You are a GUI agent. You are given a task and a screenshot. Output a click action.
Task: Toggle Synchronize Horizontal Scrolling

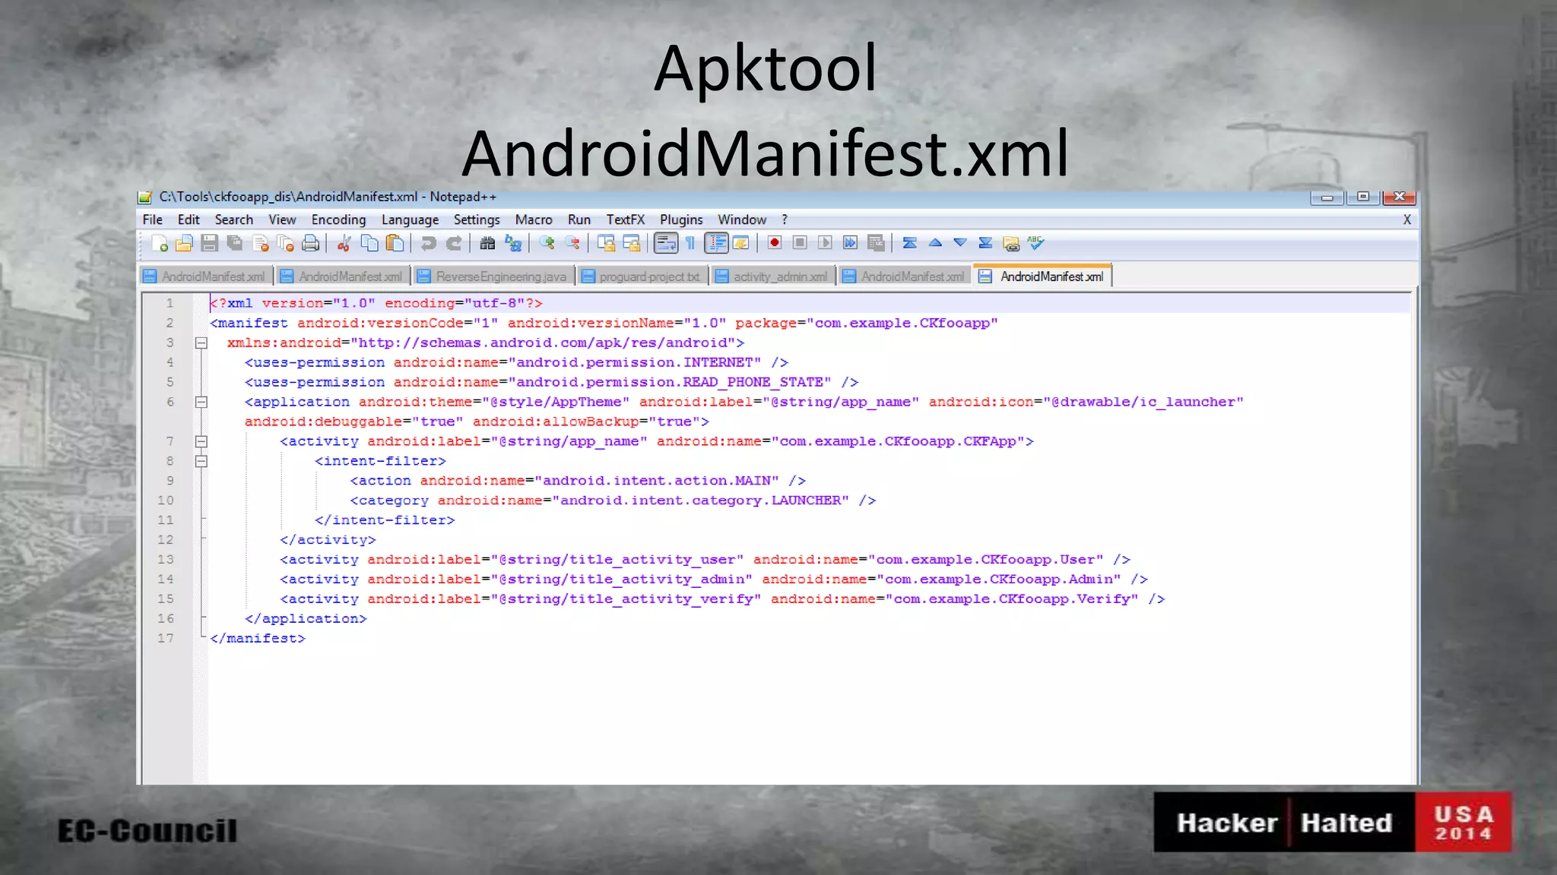click(631, 243)
